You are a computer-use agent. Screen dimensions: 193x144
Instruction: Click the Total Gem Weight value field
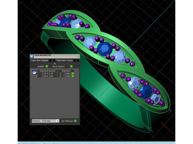tap(52, 60)
